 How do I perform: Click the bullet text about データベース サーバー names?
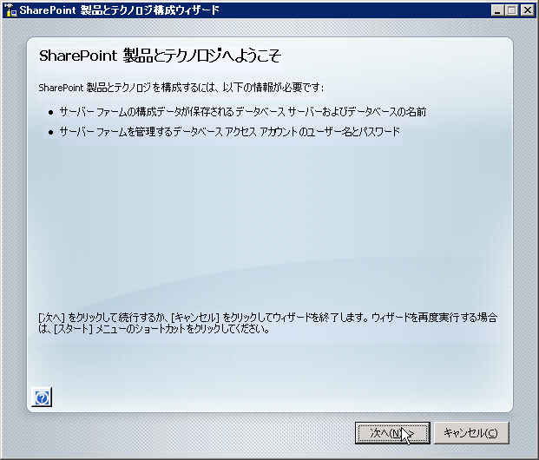[x=243, y=112]
